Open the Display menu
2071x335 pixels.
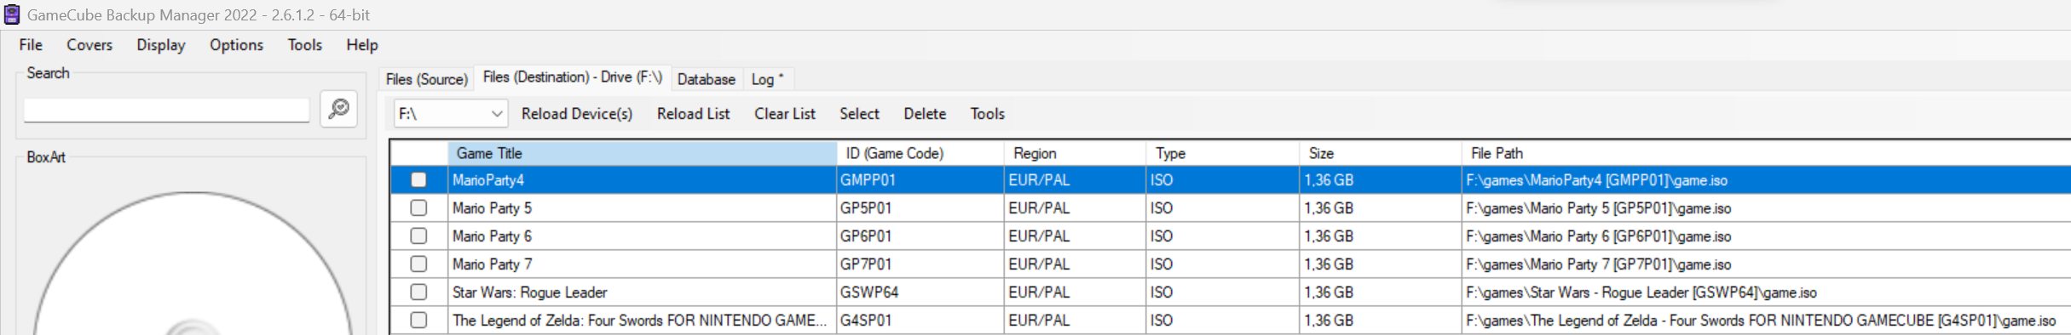161,45
